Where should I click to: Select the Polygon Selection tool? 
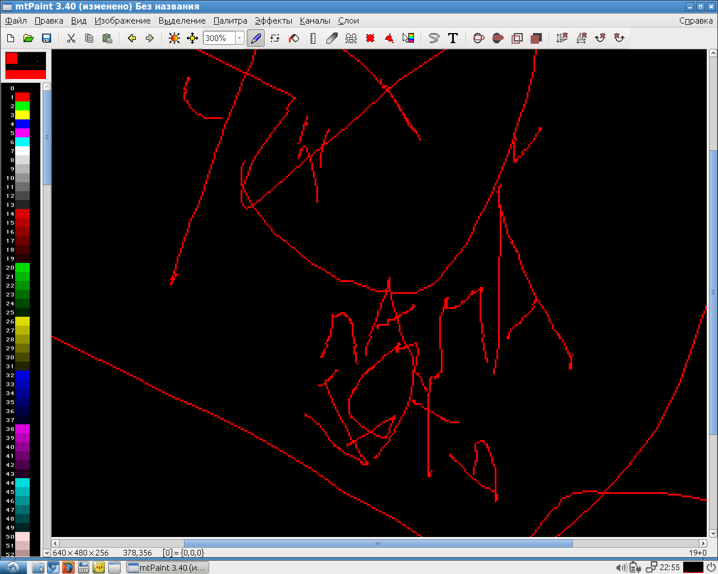389,38
